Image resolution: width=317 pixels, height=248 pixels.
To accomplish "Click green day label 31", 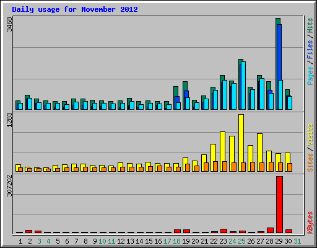I will click(297, 241).
